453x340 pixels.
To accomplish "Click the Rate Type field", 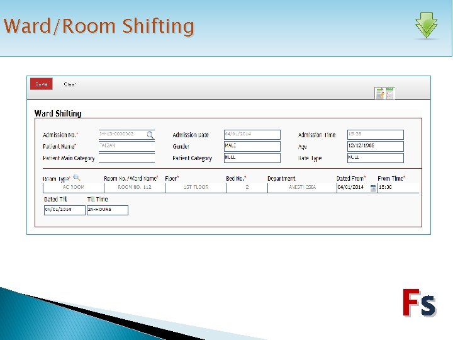I will 375,158.
